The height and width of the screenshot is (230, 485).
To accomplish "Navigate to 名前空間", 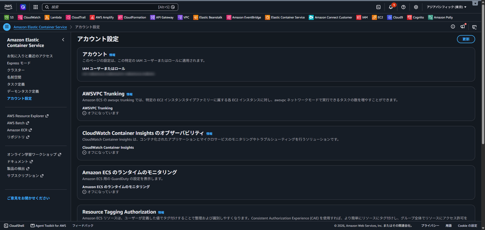I will point(14,77).
